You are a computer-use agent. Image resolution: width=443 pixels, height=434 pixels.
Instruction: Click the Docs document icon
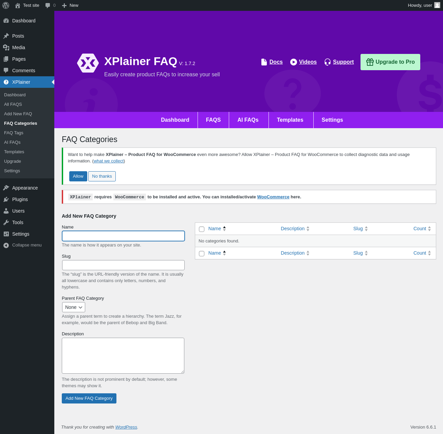coord(264,62)
